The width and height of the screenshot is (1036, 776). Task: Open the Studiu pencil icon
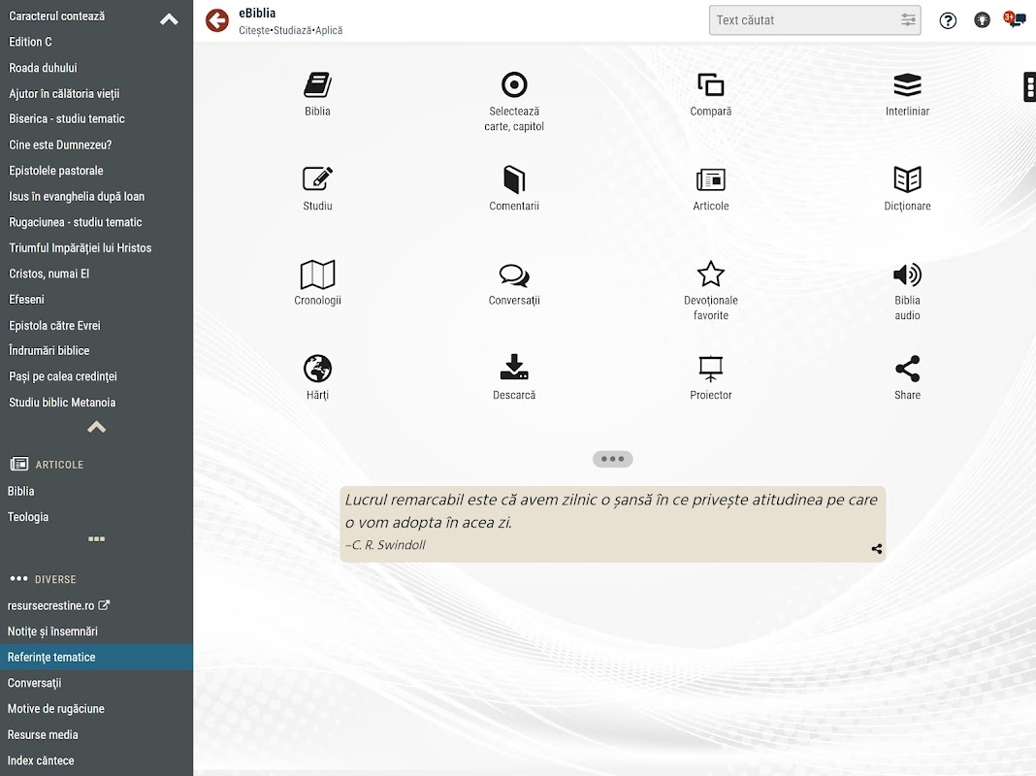317,179
